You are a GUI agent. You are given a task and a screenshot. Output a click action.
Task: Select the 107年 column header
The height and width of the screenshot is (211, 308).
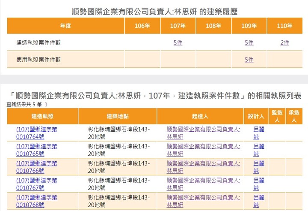(178, 26)
